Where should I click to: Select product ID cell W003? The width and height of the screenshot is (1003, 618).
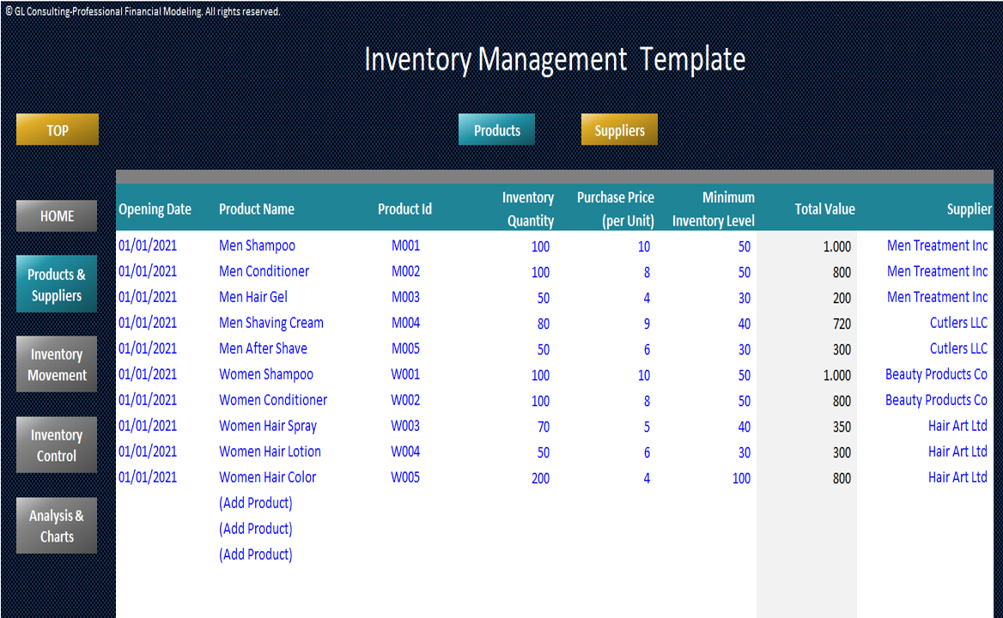point(405,426)
